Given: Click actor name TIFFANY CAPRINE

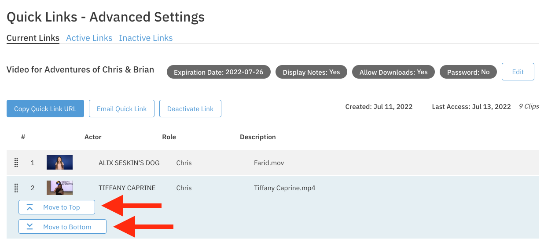Looking at the screenshot, I should pos(127,188).
